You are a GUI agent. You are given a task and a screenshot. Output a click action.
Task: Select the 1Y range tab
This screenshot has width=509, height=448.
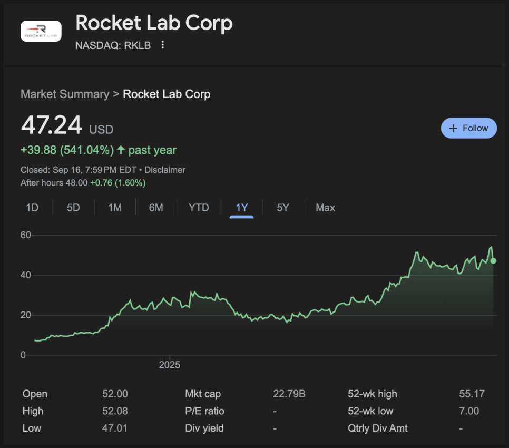coord(242,208)
